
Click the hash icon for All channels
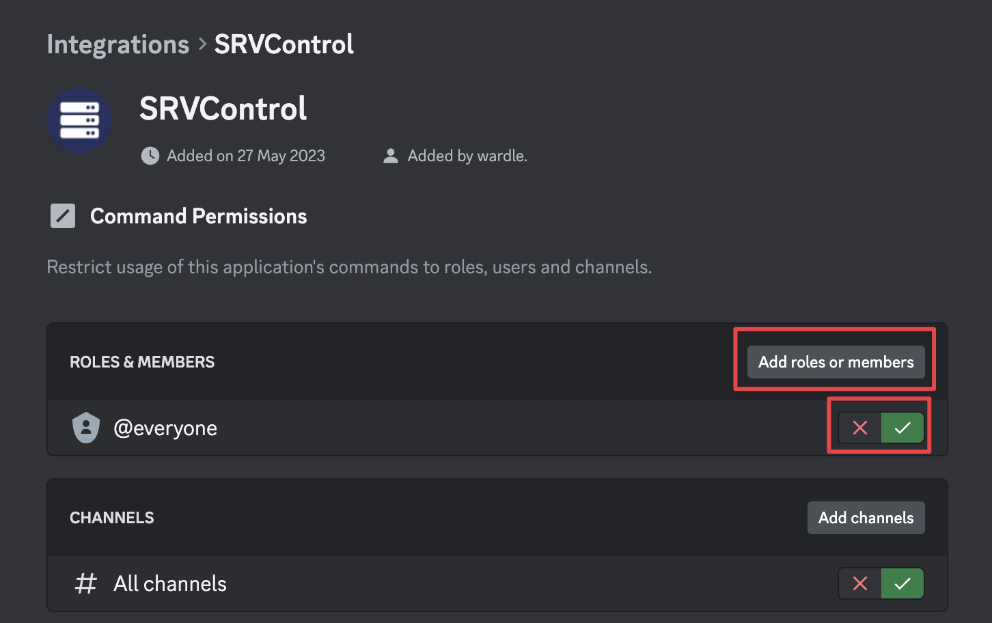coord(86,583)
